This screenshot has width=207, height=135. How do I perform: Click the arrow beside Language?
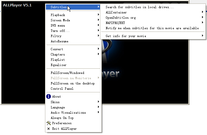coord(99,107)
